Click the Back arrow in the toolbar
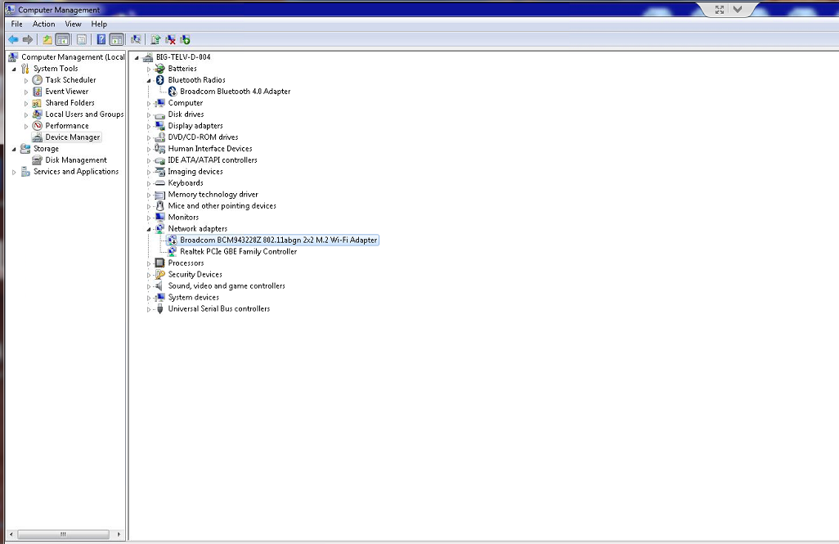 [x=13, y=39]
